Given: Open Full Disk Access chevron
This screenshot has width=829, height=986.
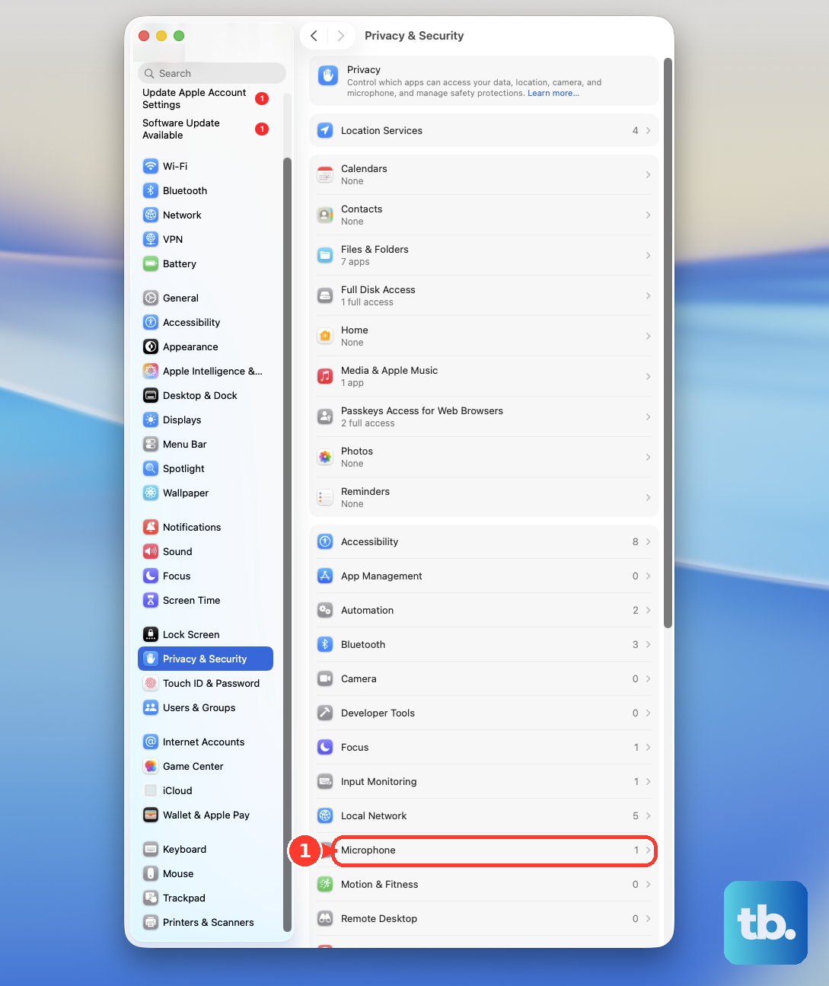Looking at the screenshot, I should [648, 295].
